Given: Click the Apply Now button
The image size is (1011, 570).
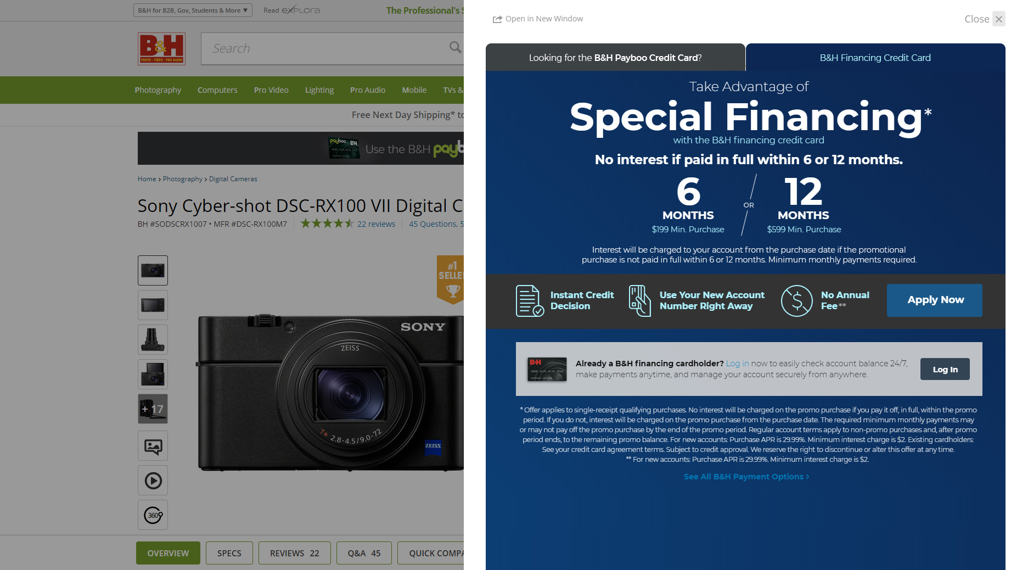Looking at the screenshot, I should (x=935, y=300).
